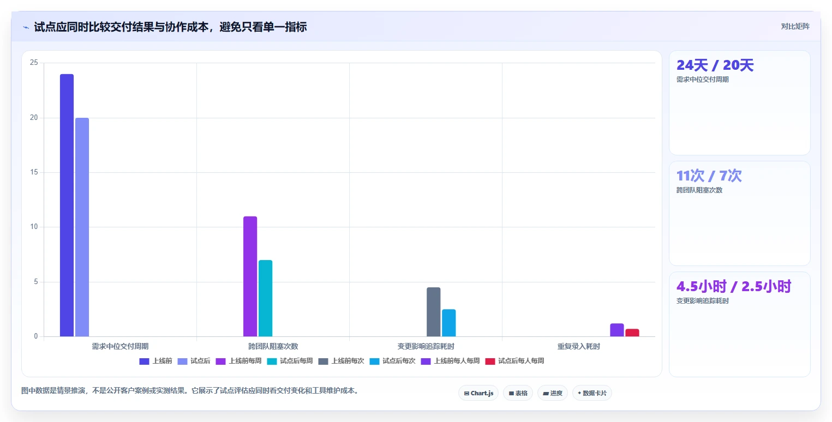Click the gray 上线前每次 bar
Image resolution: width=832 pixels, height=422 pixels.
coord(433,312)
